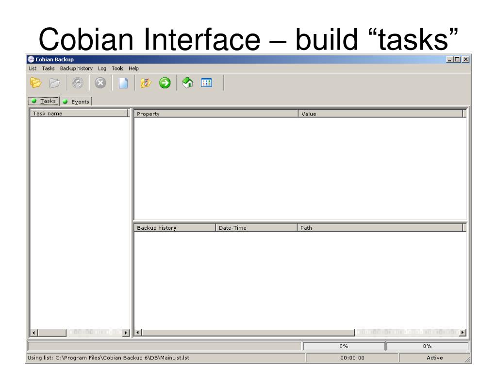The image size is (497, 373).
Task: Click right arrow of backup history scrollbar
Action: [463, 332]
